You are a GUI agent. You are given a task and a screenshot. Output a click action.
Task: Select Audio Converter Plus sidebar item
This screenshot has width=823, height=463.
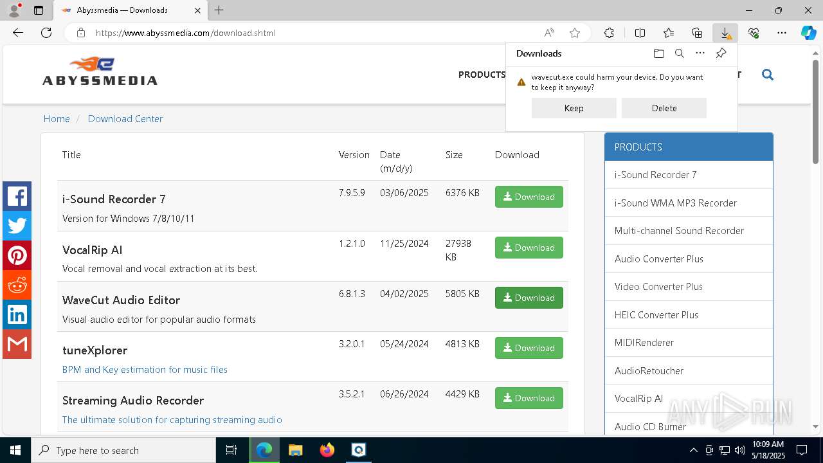point(689,259)
